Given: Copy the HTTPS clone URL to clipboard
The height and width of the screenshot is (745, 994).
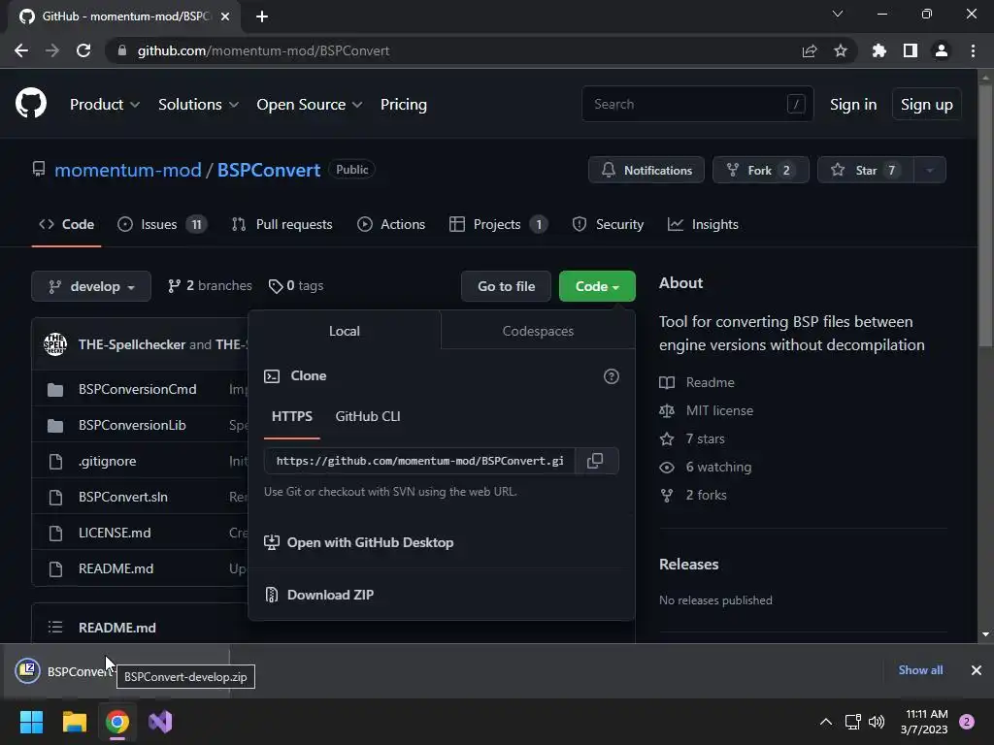Looking at the screenshot, I should 595,461.
